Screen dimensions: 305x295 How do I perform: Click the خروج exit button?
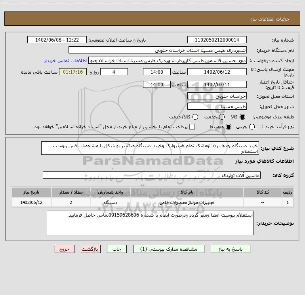tap(65, 249)
